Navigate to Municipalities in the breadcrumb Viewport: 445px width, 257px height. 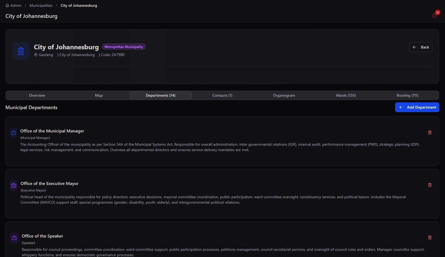tap(41, 5)
